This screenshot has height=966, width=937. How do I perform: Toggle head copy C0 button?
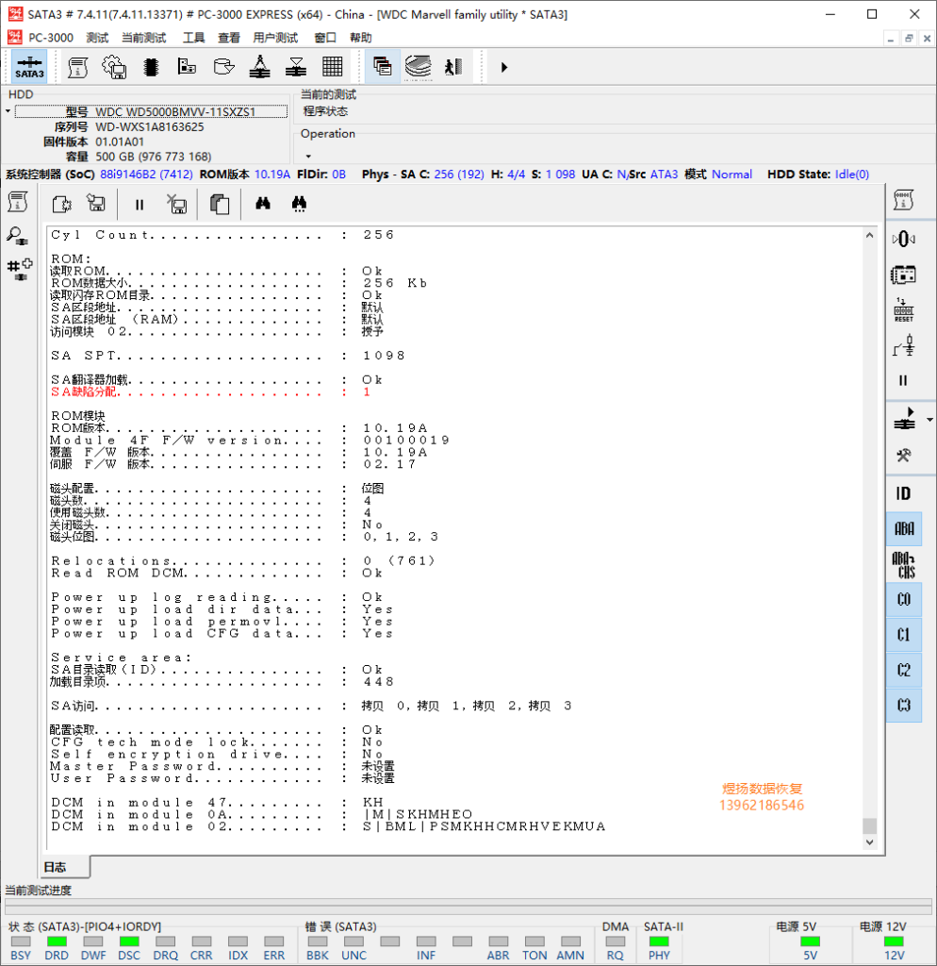[x=904, y=599]
